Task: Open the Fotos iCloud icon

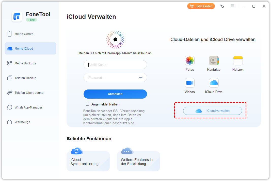Action: point(189,61)
